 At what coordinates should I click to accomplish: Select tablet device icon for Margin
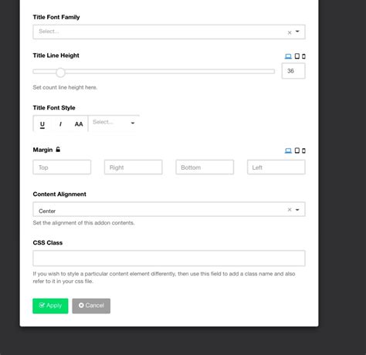pos(297,150)
